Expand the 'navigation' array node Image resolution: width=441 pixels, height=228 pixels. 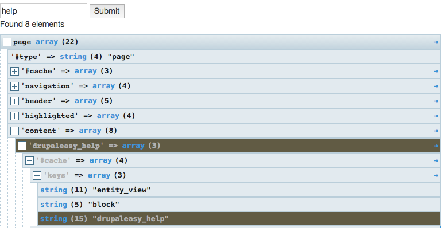pyautogui.click(x=14, y=86)
